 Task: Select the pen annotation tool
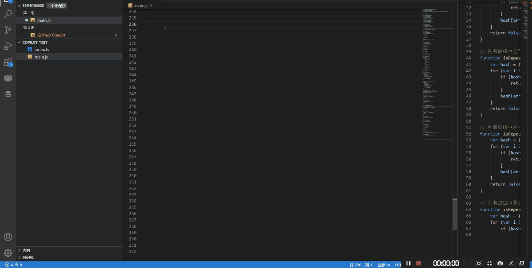(x=510, y=263)
